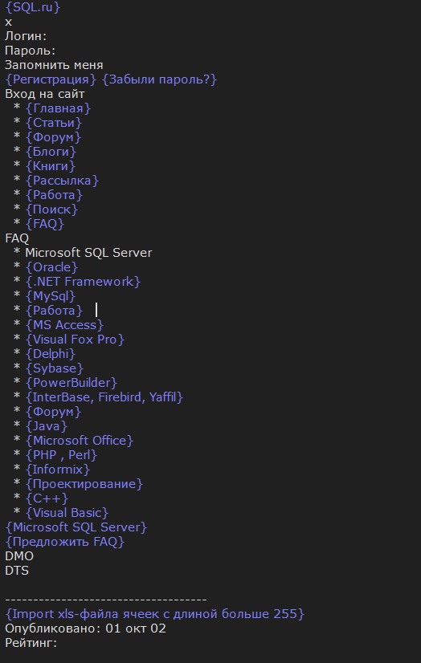
Task: Go to the Главная page link
Action: 58,108
